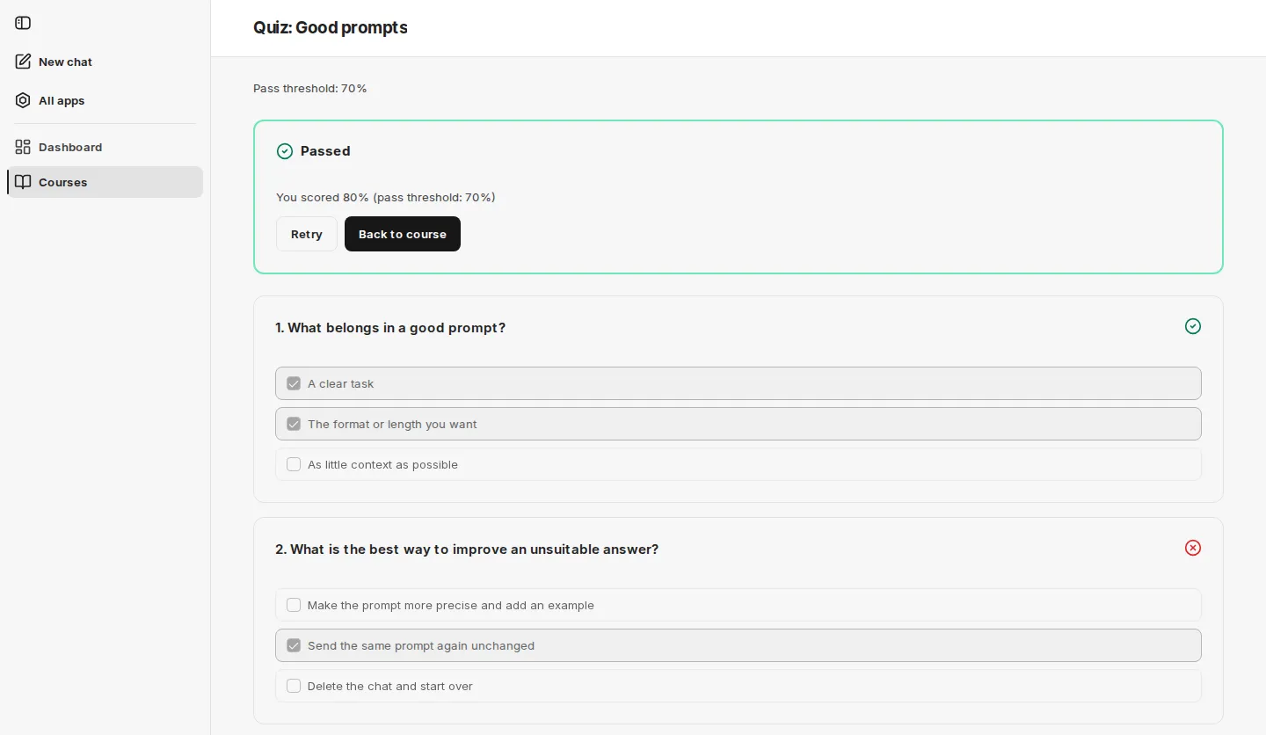Click question 2 incorrect cross icon
This screenshot has width=1266, height=735.
[1193, 548]
